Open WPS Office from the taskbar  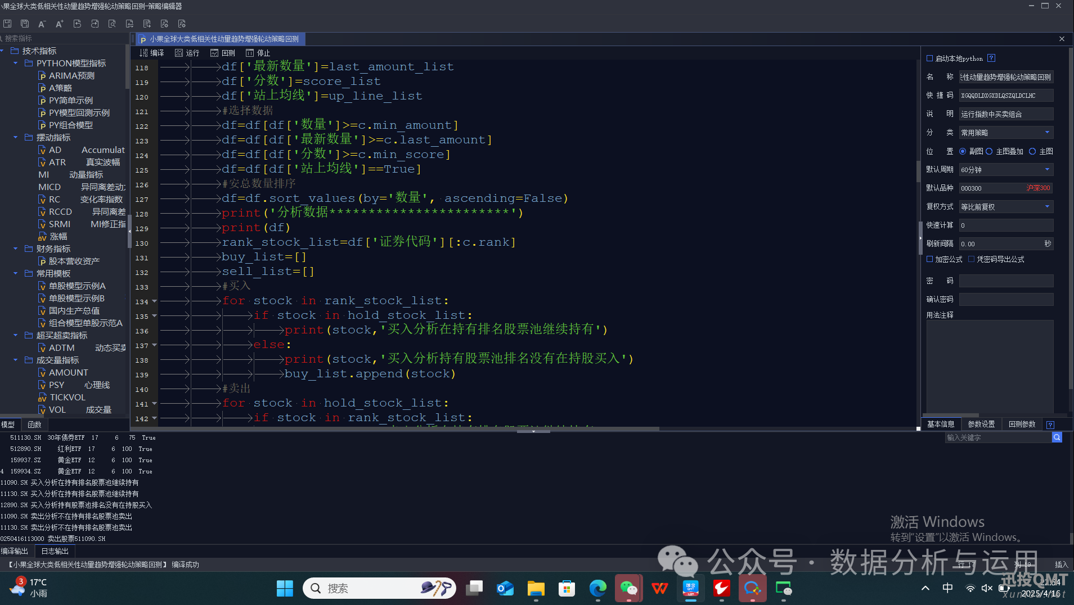(659, 588)
